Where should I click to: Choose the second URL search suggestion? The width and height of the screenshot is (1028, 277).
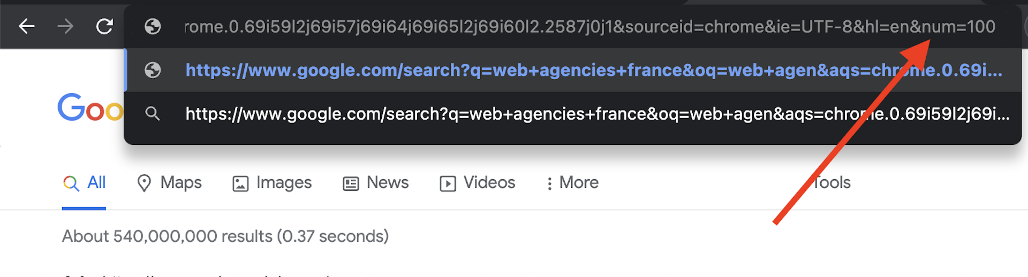click(535, 113)
